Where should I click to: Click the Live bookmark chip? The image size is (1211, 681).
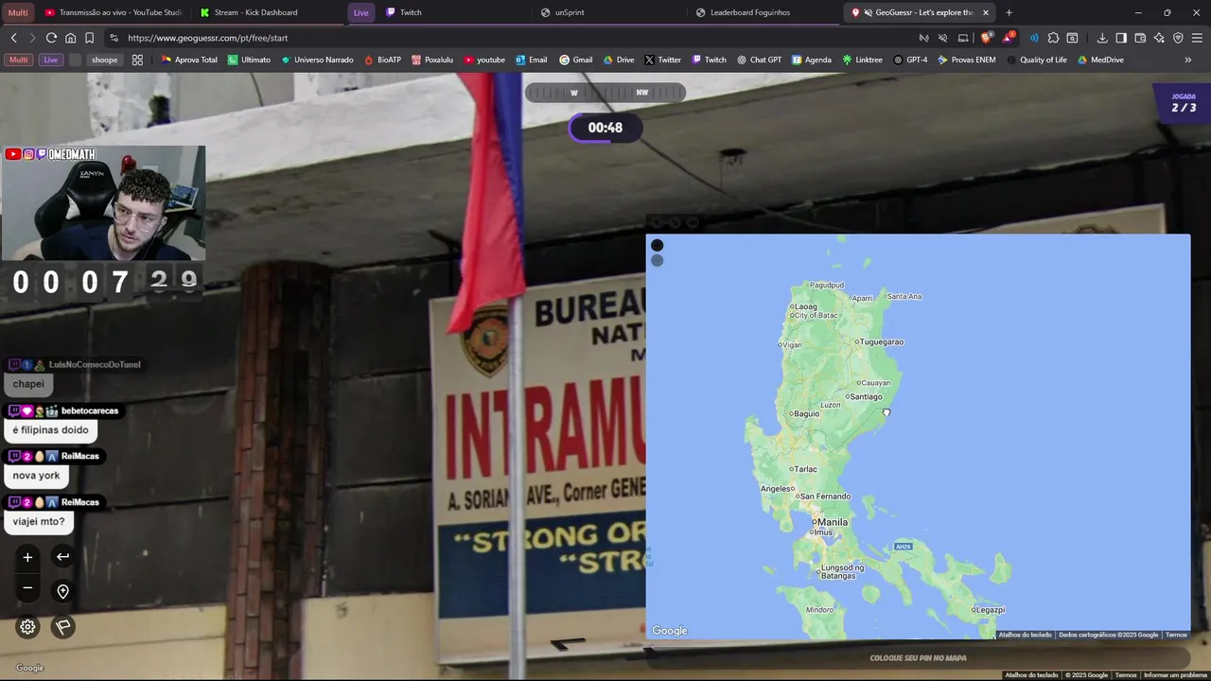50,60
